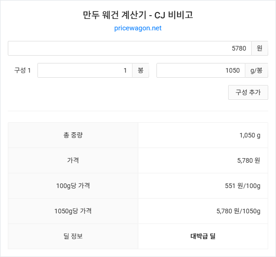Open the pricewagon.net link
The height and width of the screenshot is (257, 276).
[x=138, y=29]
